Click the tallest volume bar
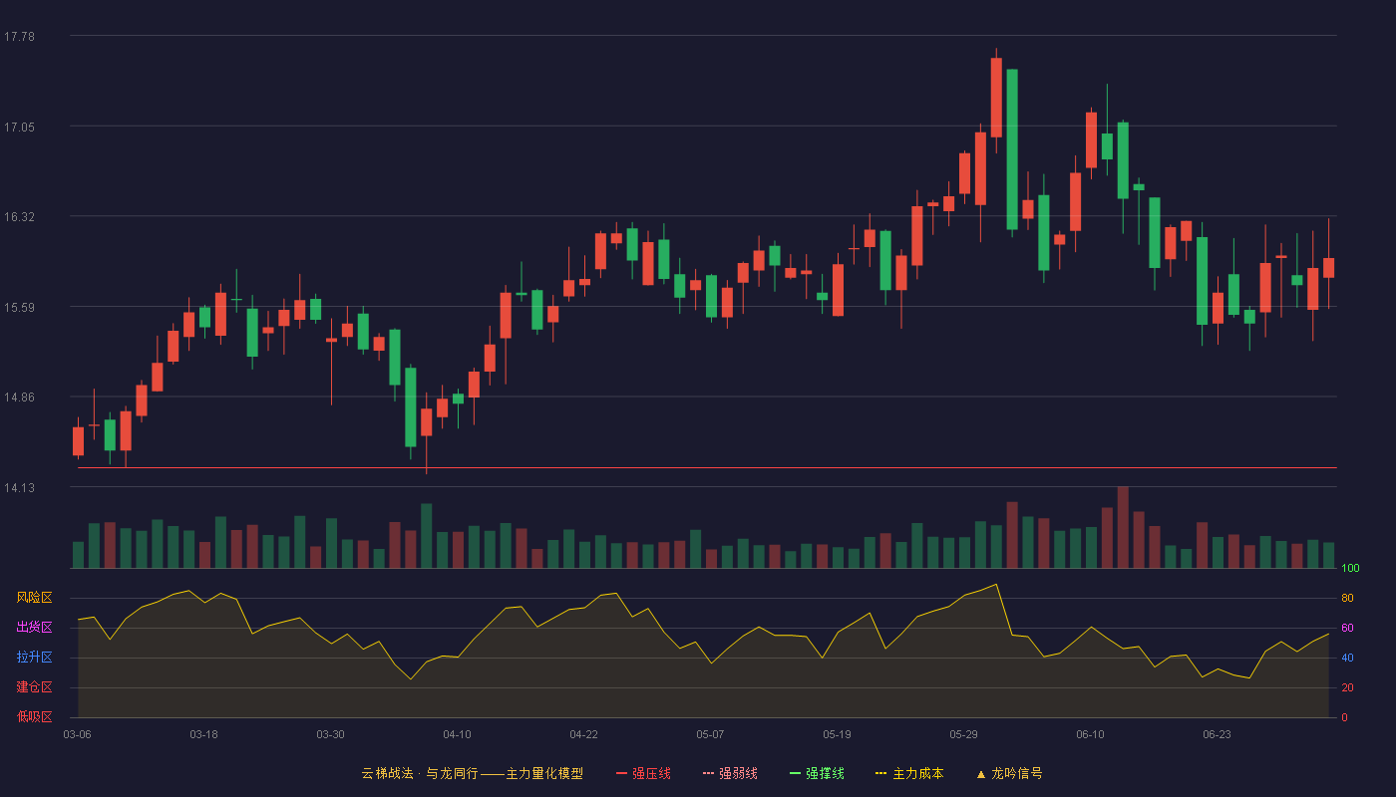Screen dimensions: 1396x797 tap(1123, 527)
